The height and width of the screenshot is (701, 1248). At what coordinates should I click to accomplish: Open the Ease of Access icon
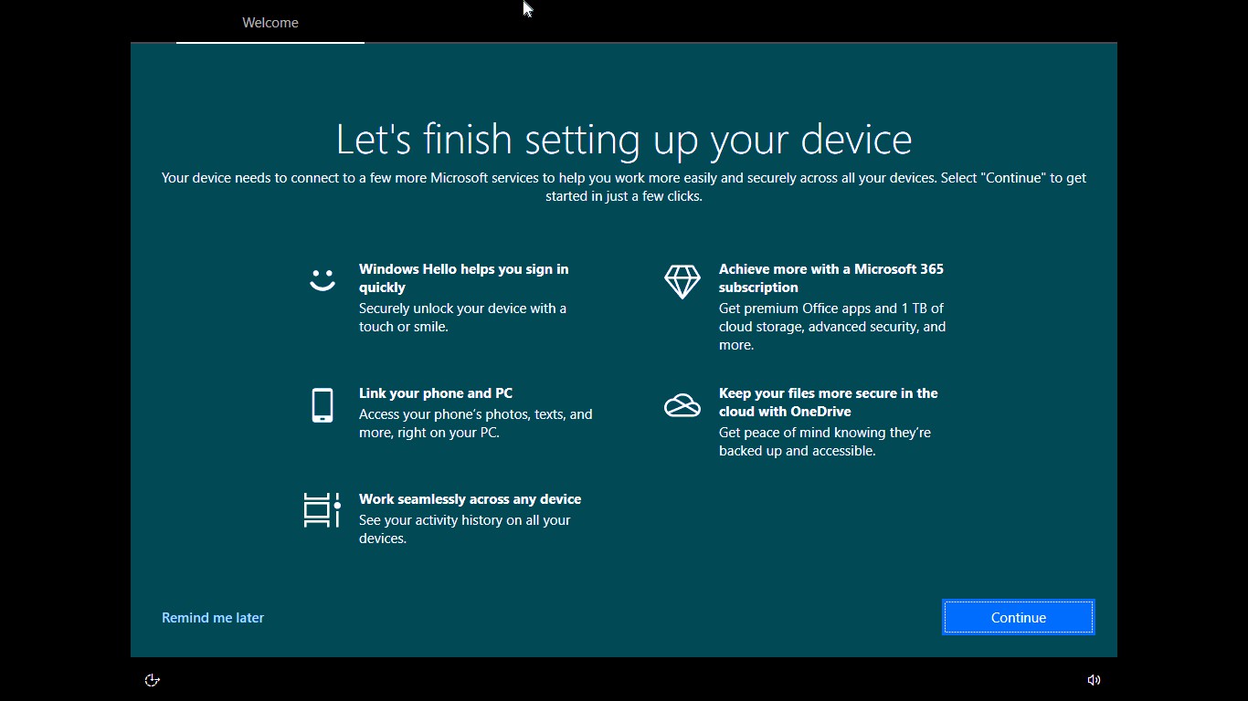[153, 680]
